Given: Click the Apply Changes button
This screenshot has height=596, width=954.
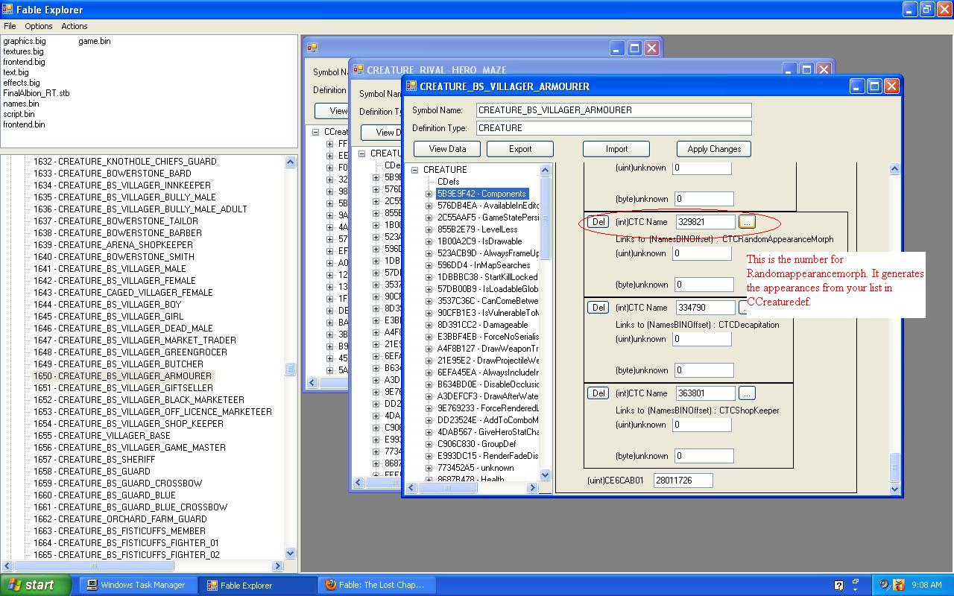Looking at the screenshot, I should coord(713,149).
